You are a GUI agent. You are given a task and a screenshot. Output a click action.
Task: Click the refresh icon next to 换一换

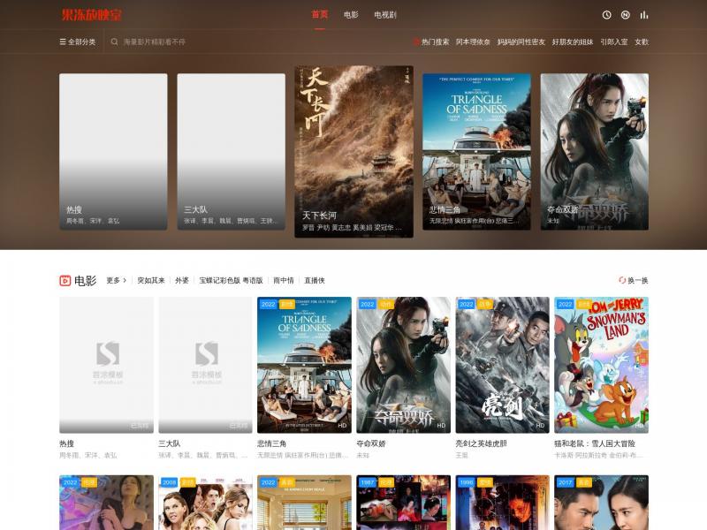(x=622, y=280)
